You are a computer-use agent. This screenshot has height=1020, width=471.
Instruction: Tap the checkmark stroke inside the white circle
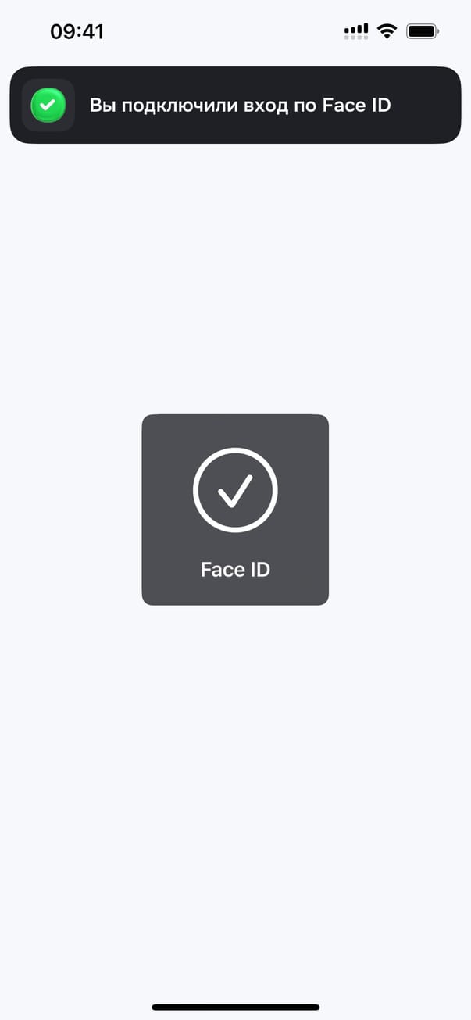coord(235,491)
